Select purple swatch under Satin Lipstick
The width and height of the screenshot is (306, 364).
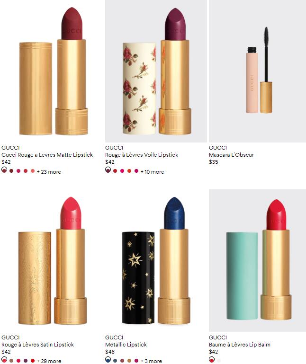[26, 361]
